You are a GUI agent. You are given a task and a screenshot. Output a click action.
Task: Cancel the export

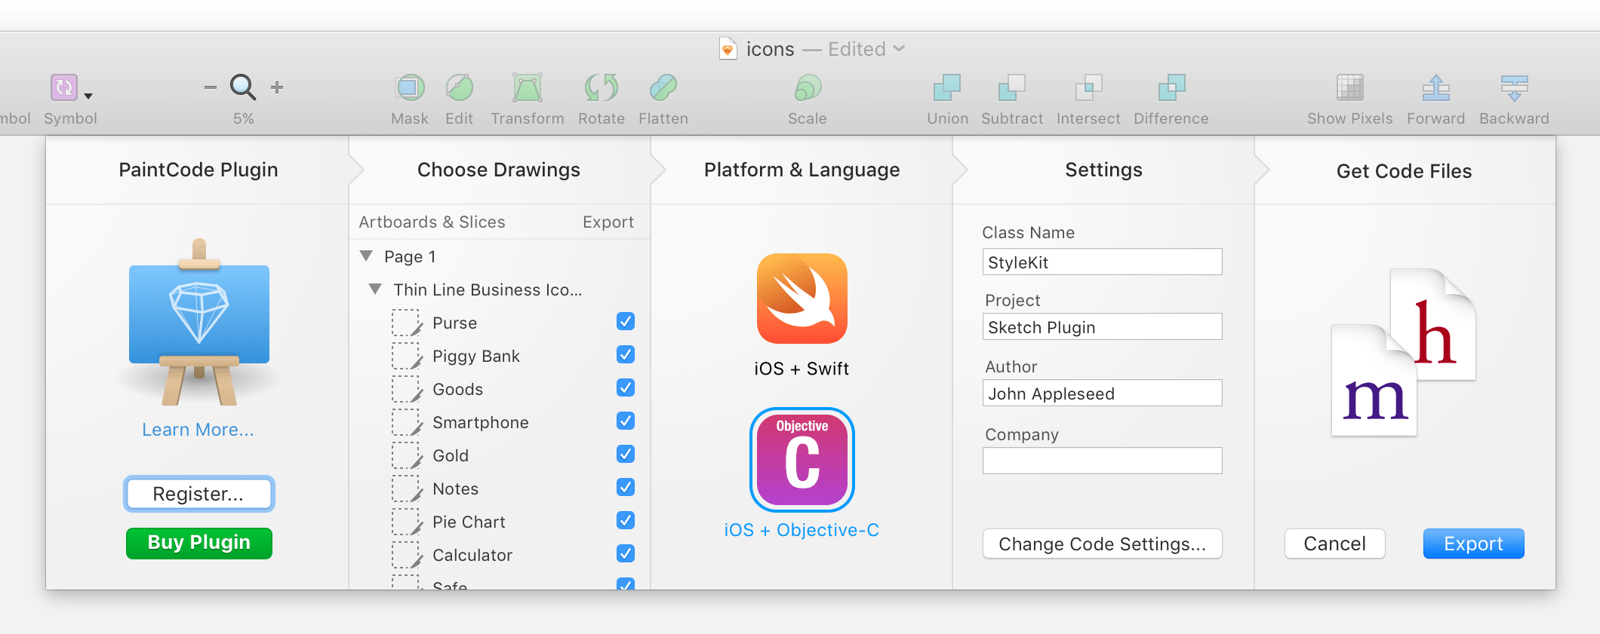click(x=1335, y=544)
